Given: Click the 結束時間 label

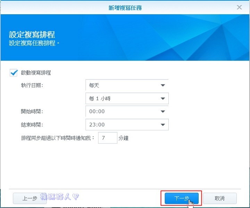Looking at the screenshot, I should point(32,125).
